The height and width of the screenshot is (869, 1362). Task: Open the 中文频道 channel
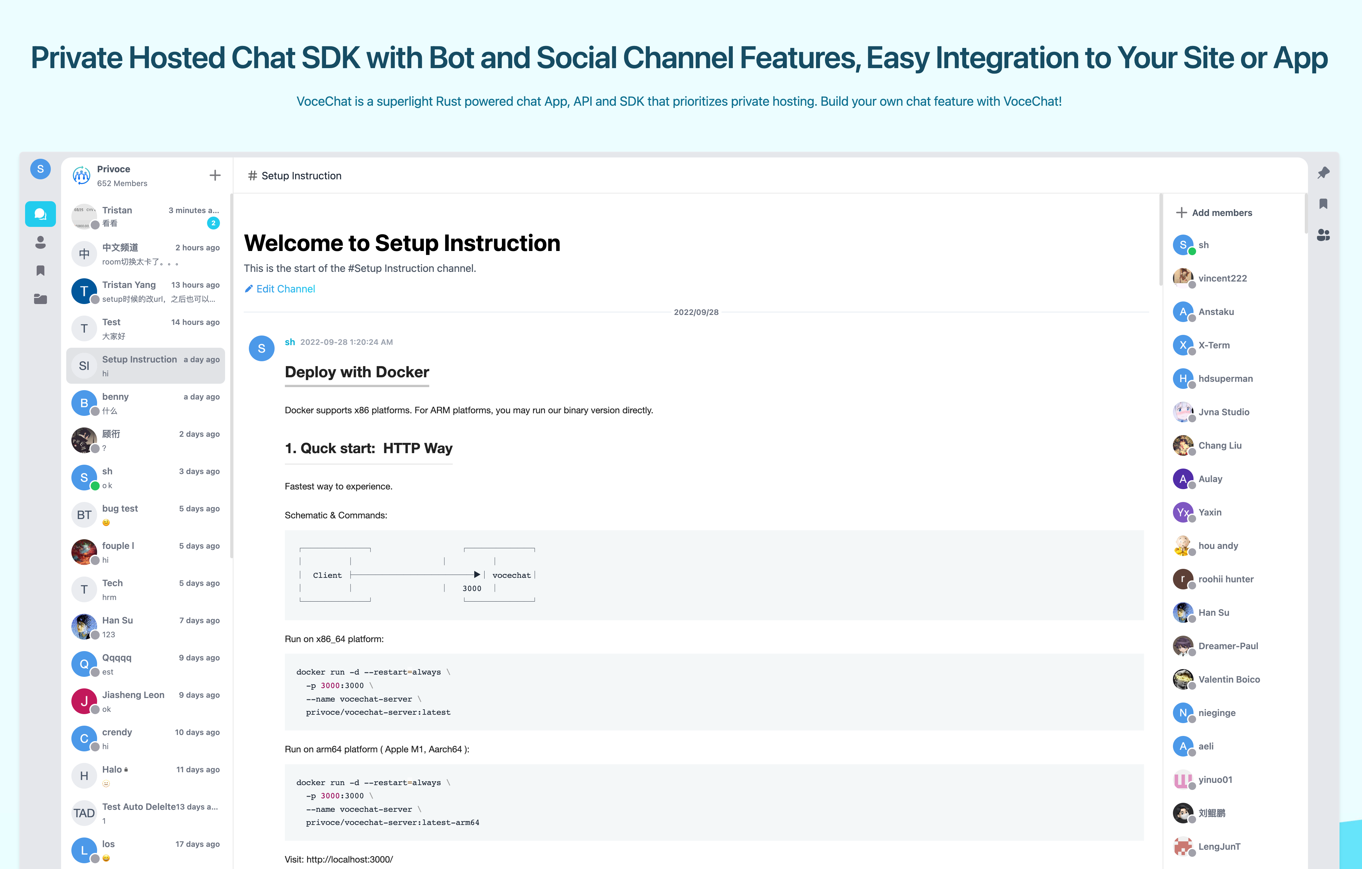coord(145,254)
